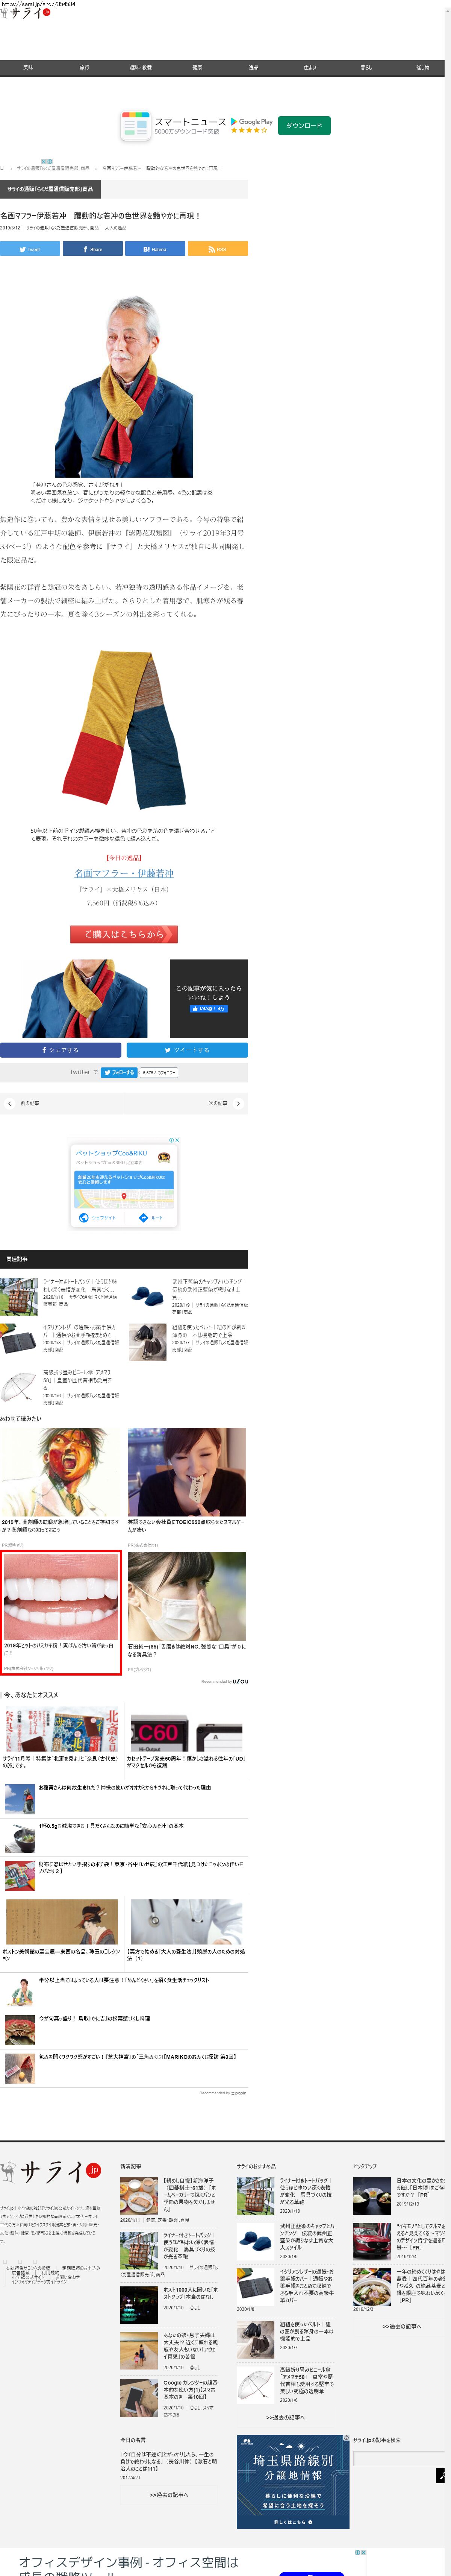451x2576 pixels.
Task: Close the Coo&RIKU pet shop ad
Action: pos(177,1140)
